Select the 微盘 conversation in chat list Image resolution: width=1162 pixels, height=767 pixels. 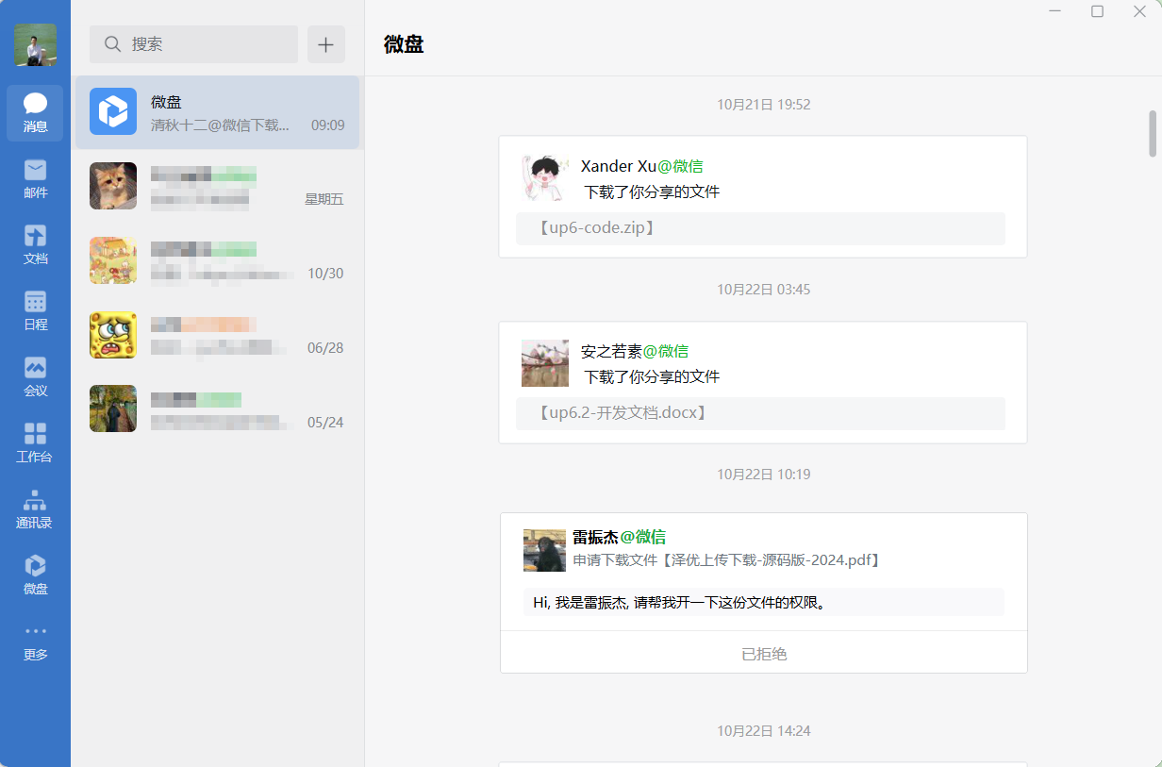point(217,112)
